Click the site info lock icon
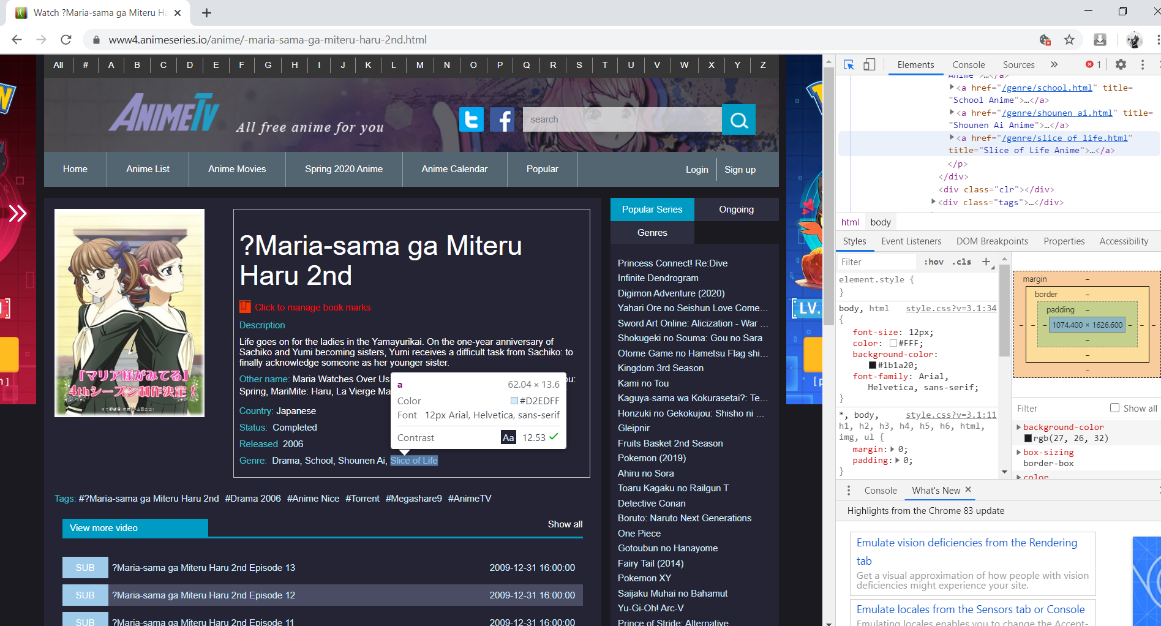The image size is (1161, 626). tap(96, 40)
